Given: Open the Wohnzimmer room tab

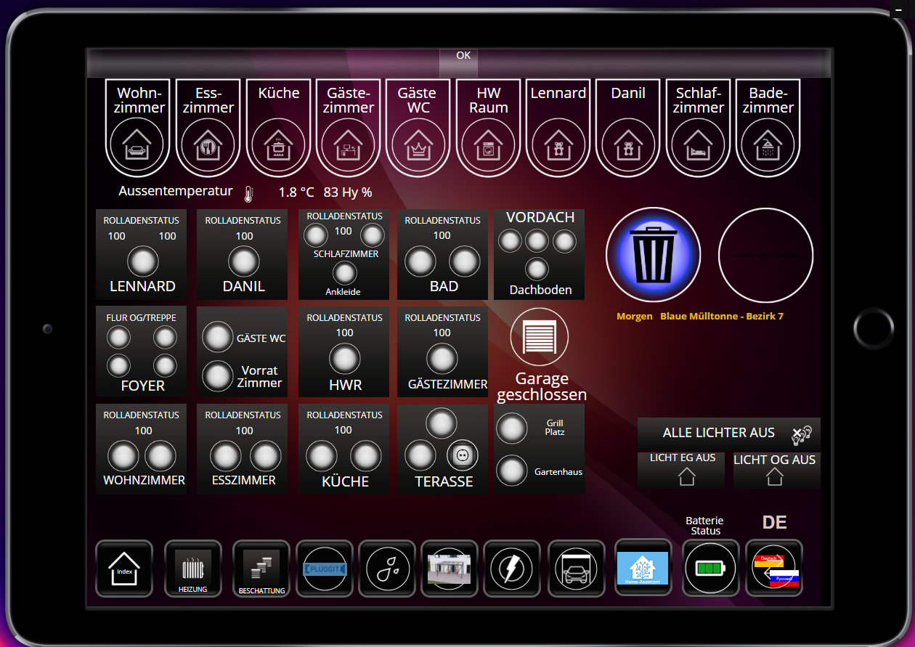Looking at the screenshot, I should click(138, 127).
